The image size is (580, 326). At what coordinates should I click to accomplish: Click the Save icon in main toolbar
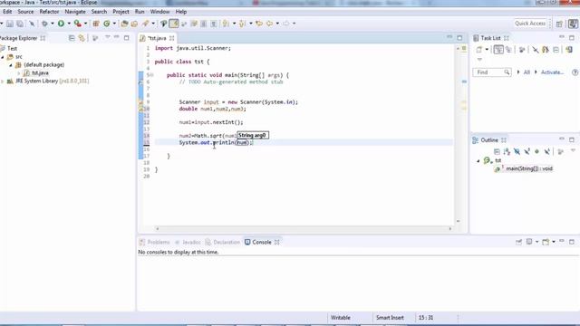10,24
